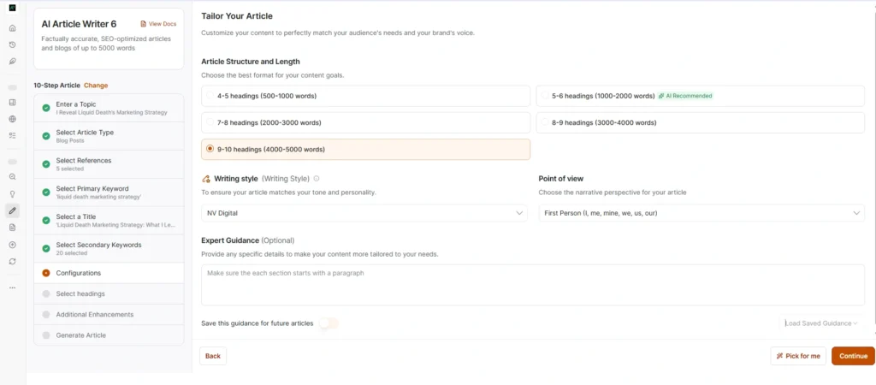The width and height of the screenshot is (876, 385).
Task: Click the app logo in the sidebar
Action: click(12, 8)
